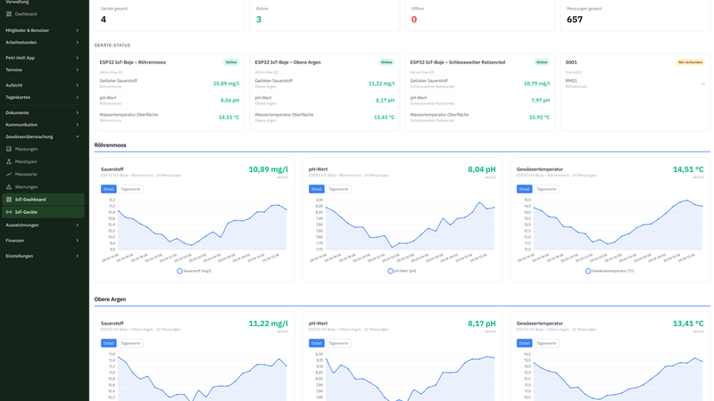Expand Aufsicht menu
Image resolution: width=714 pixels, height=401 pixels.
click(x=42, y=85)
